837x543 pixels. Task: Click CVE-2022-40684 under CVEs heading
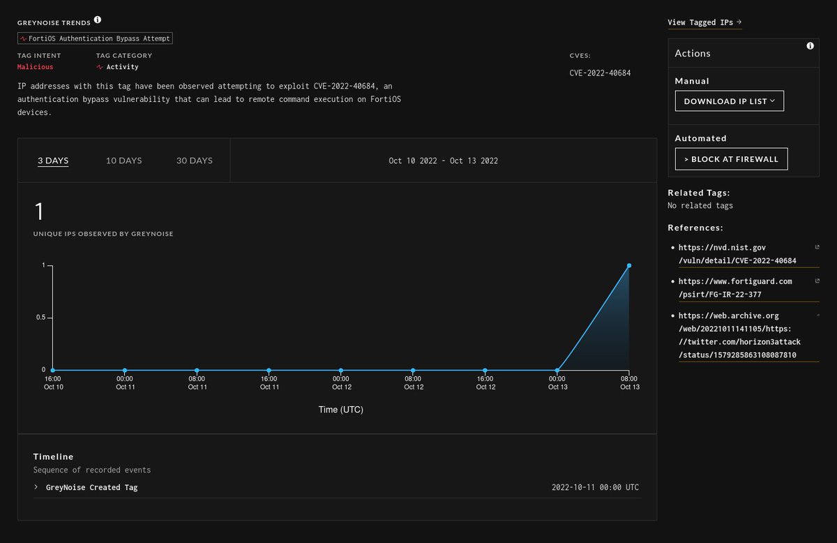click(x=600, y=72)
